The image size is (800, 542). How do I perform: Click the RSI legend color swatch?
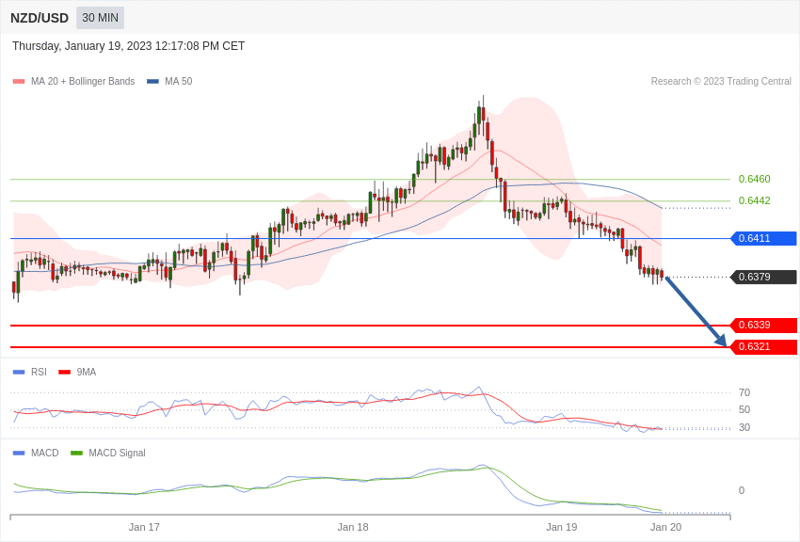[x=19, y=373]
